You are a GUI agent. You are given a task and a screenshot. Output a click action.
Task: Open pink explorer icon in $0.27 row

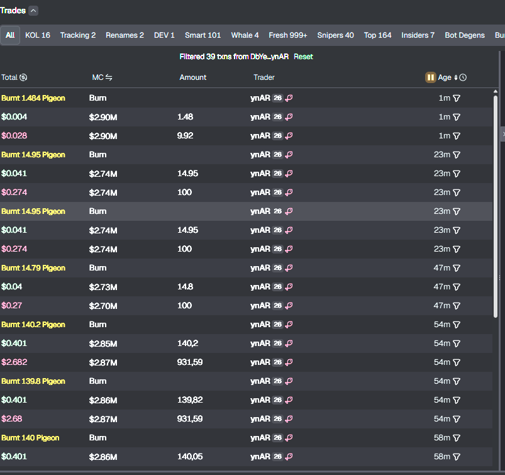[x=289, y=306]
